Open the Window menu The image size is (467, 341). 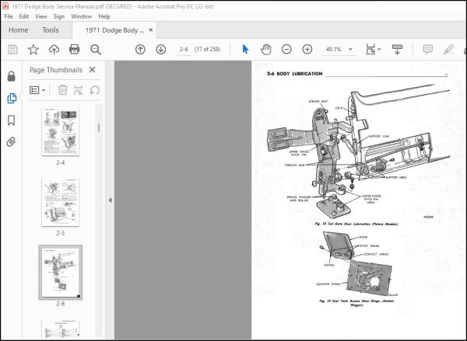(81, 16)
